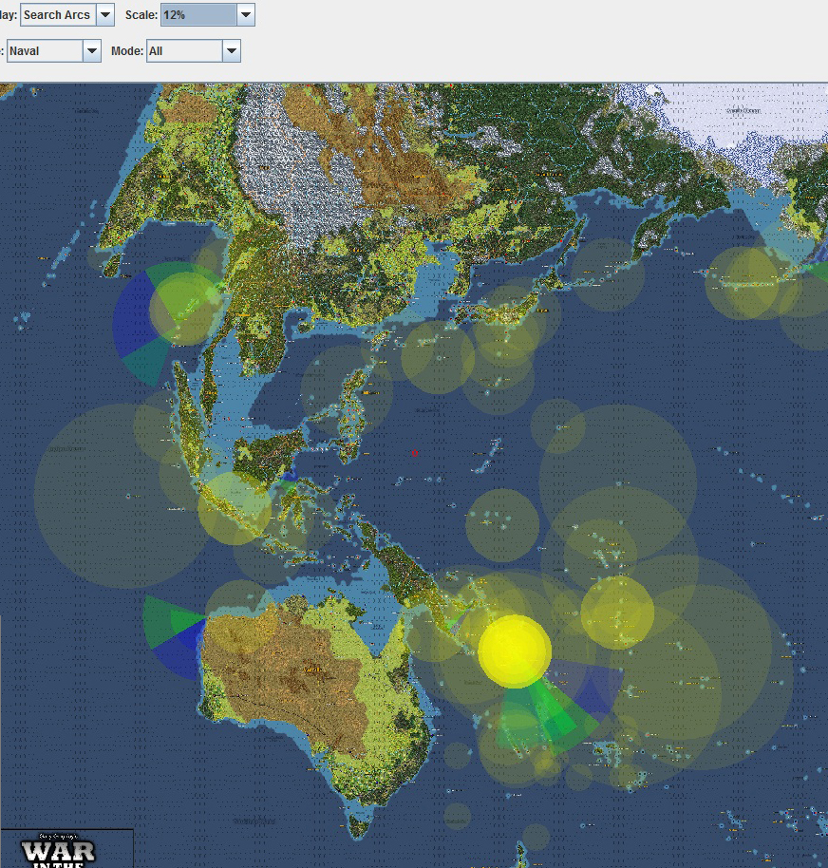Click the huge faint circle in the Indian Ocean
Screen dimensions: 828x868
(x=119, y=496)
